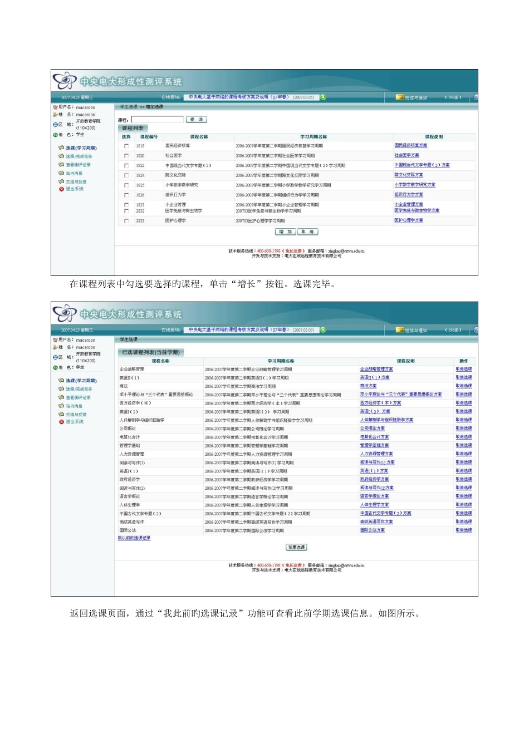
Task: Click 选择/完成任务 sidebar icon on 已选课程列表 page
Action: tap(61, 389)
